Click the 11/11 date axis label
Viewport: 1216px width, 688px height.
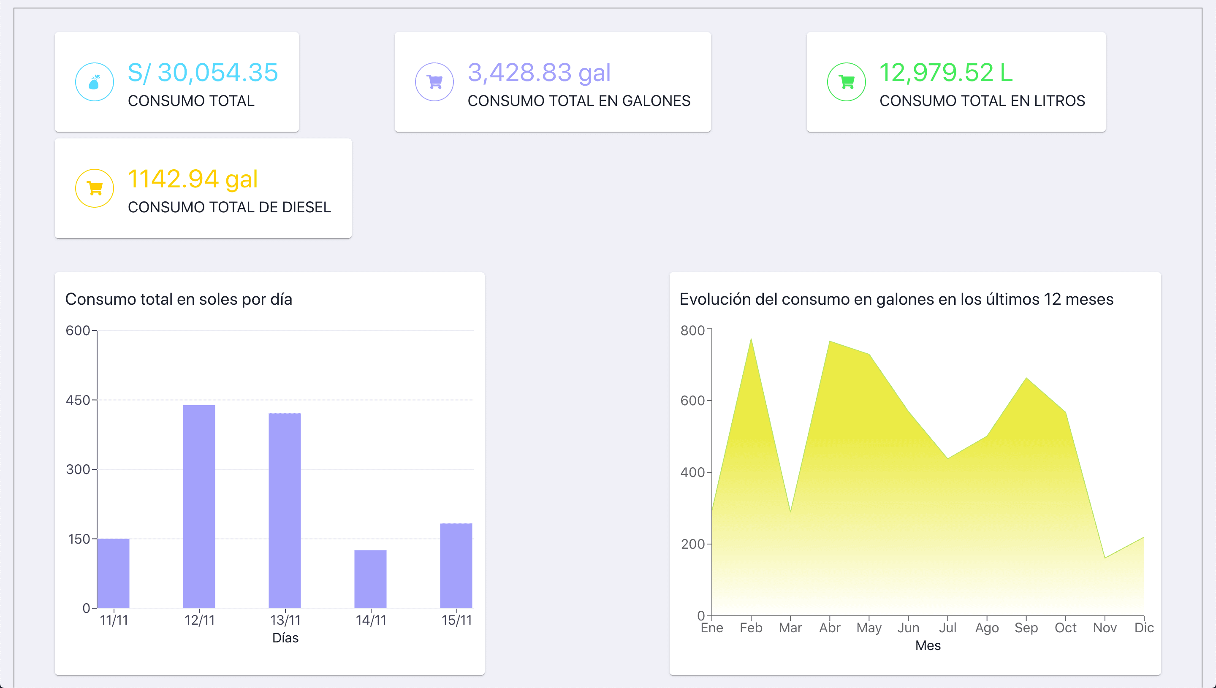coord(114,620)
